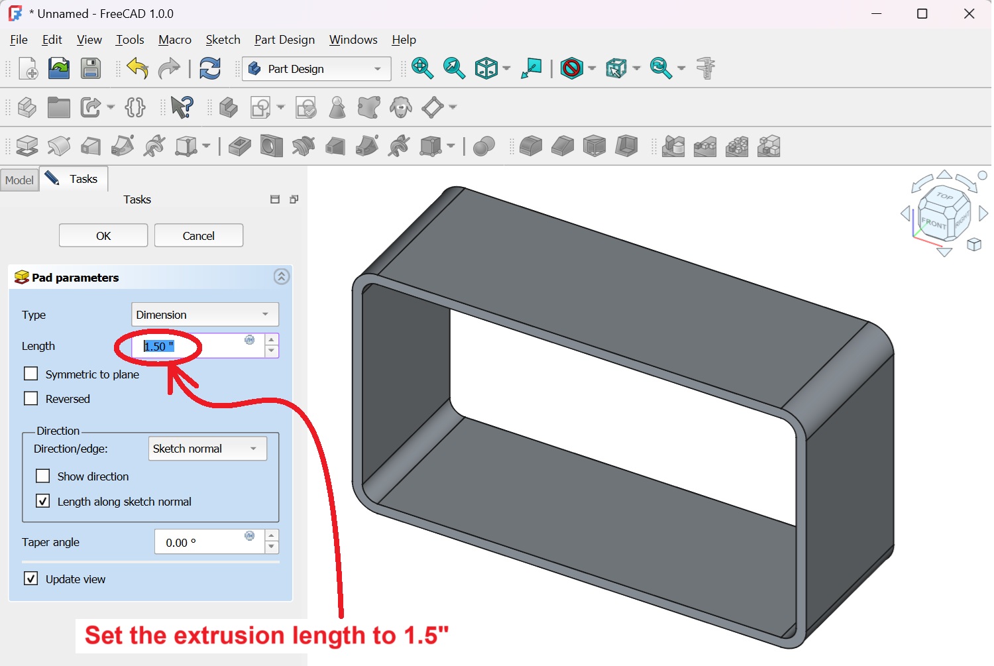Image resolution: width=994 pixels, height=666 pixels.
Task: Click the Pocket tool icon
Action: 240,146
